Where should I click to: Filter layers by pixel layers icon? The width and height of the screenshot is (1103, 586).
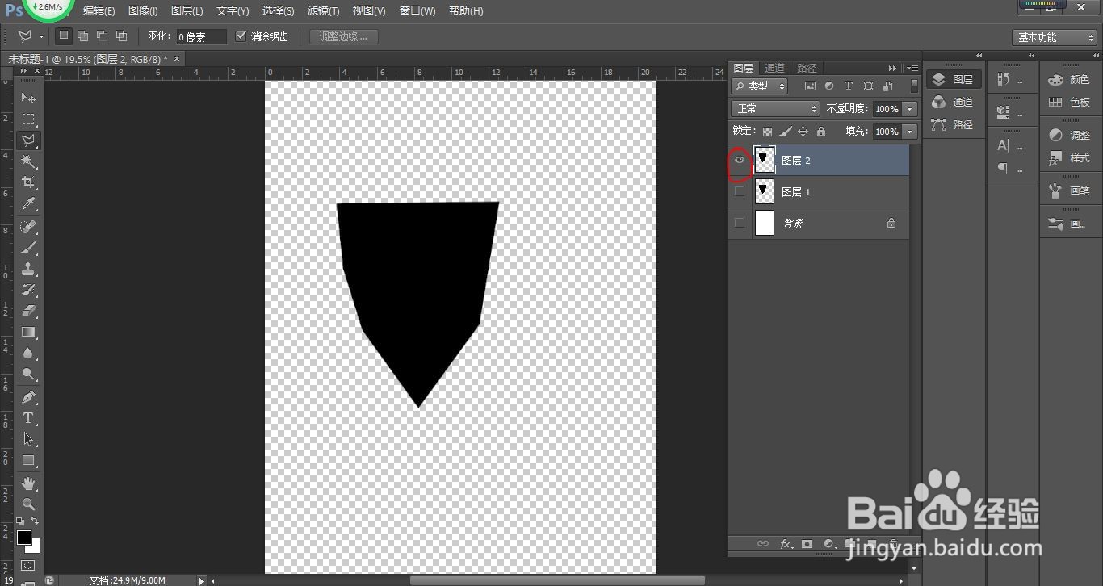tap(810, 86)
